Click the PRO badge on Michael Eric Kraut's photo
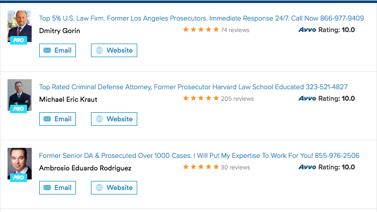 [x=19, y=109]
